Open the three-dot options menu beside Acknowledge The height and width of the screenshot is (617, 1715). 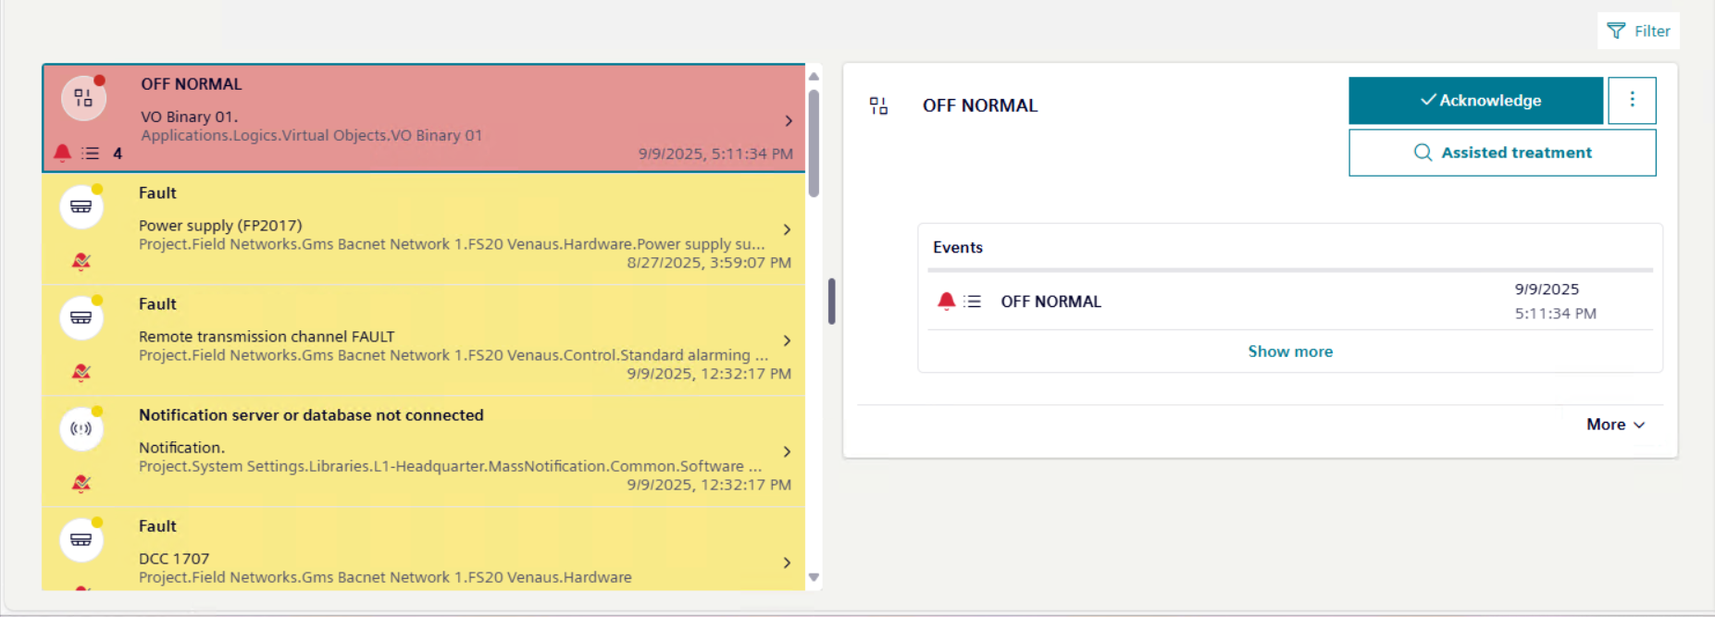pos(1632,100)
